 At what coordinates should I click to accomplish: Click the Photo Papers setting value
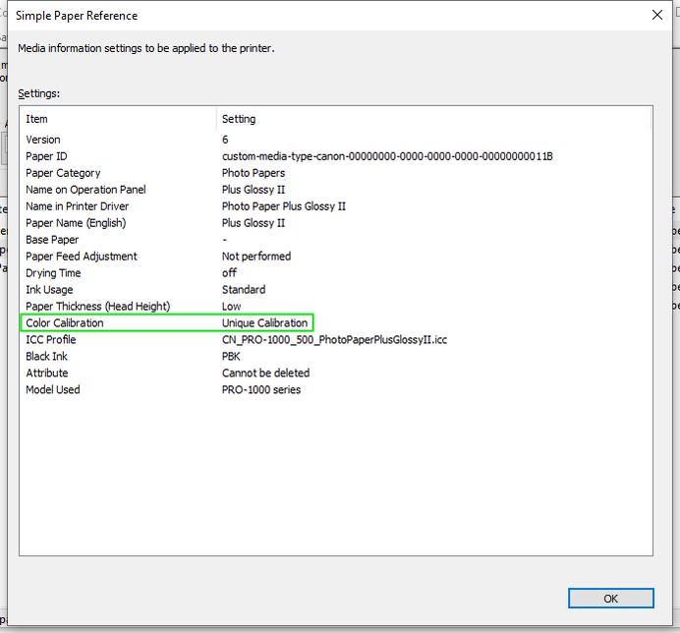point(254,173)
